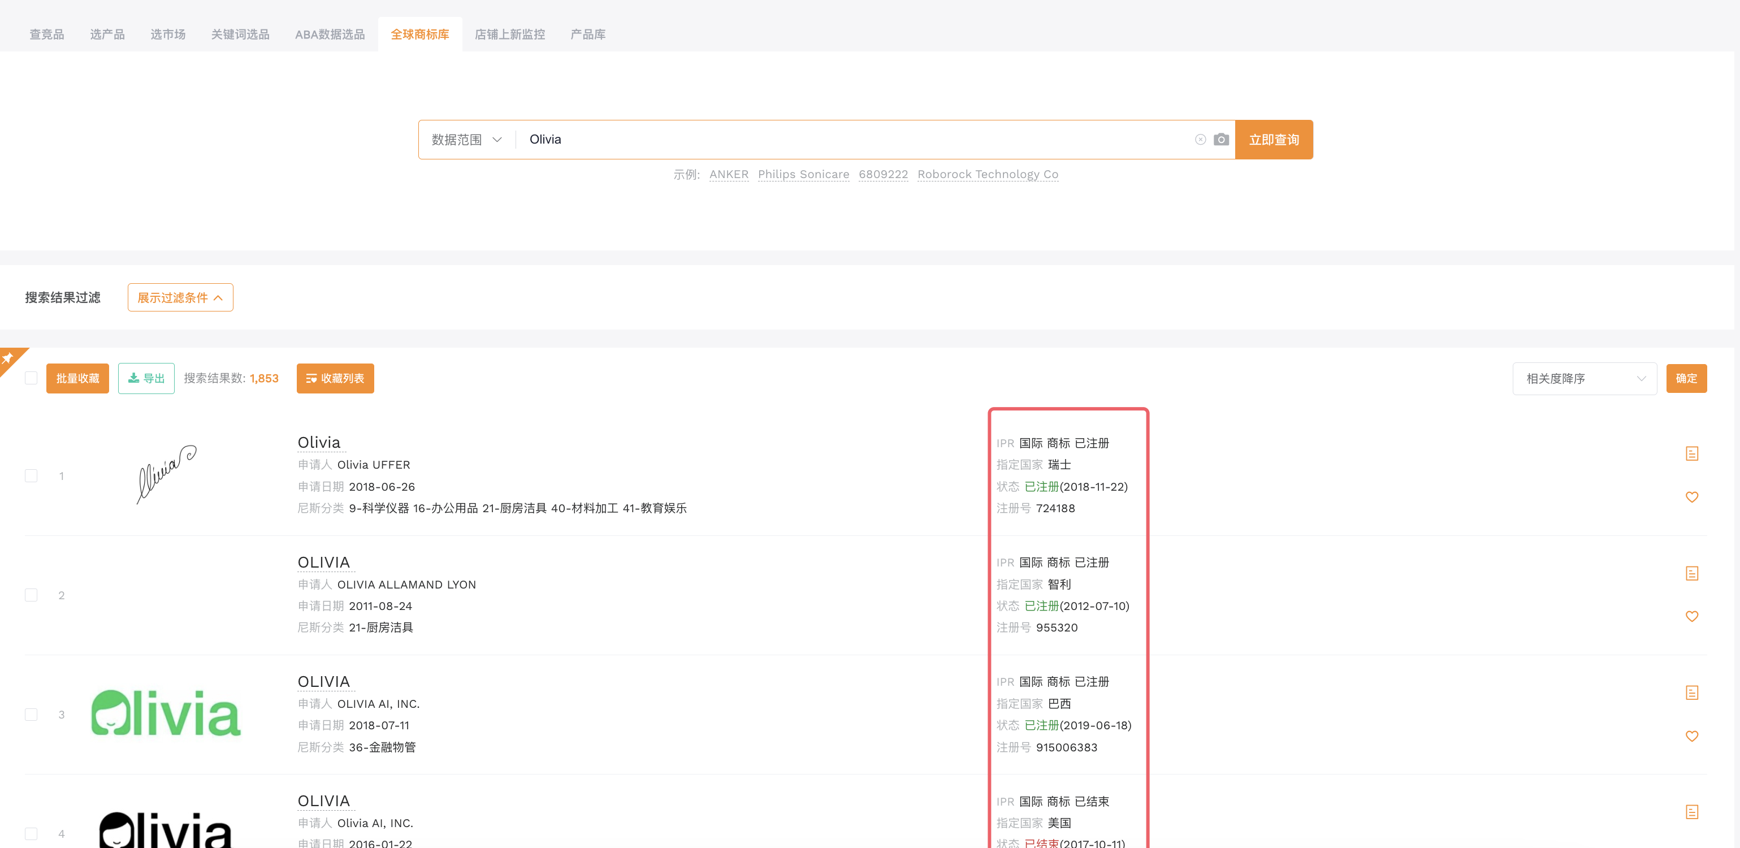Click the 已注册(2019-06-18) status text
1740x848 pixels.
tap(1078, 725)
